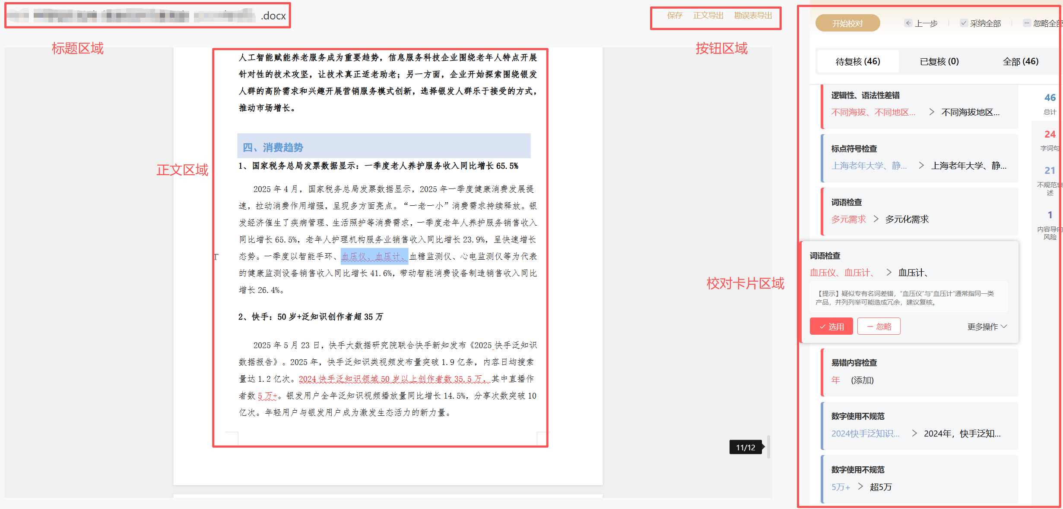
Task: Switch to the 已复核 (0) tab
Action: 939,62
